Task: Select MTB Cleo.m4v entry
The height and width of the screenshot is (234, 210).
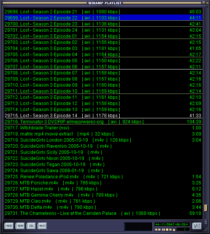Action: [x=103, y=201]
